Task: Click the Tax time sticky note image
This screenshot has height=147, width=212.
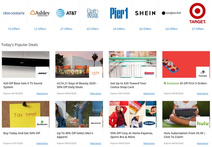Action: point(26,114)
